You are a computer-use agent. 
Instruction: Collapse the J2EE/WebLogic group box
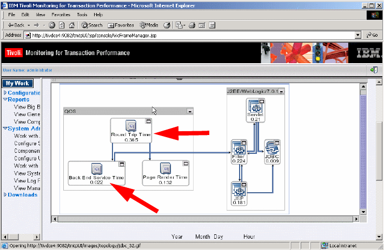(x=281, y=91)
